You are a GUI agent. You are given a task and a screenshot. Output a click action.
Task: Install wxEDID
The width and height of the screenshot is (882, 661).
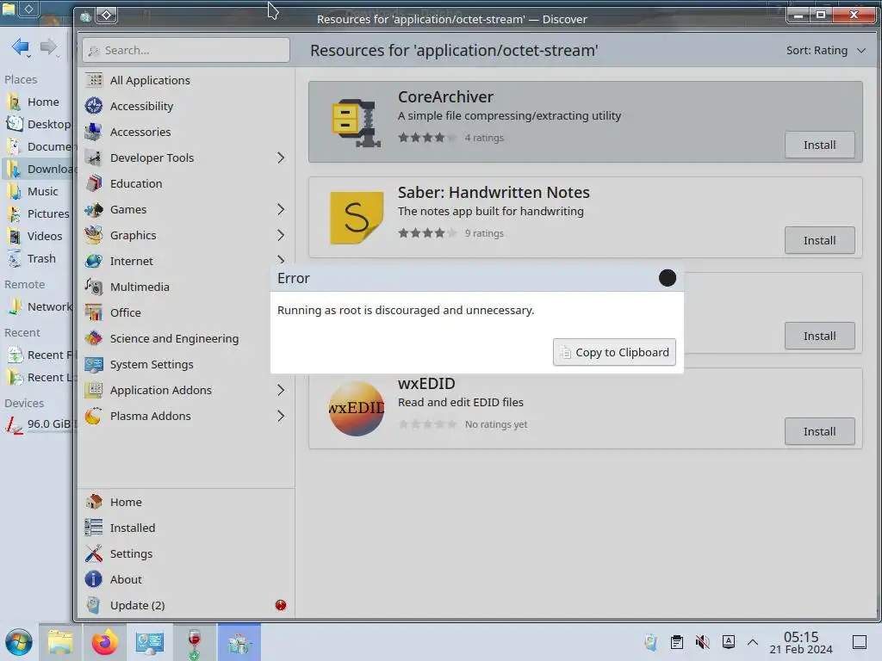click(x=820, y=432)
